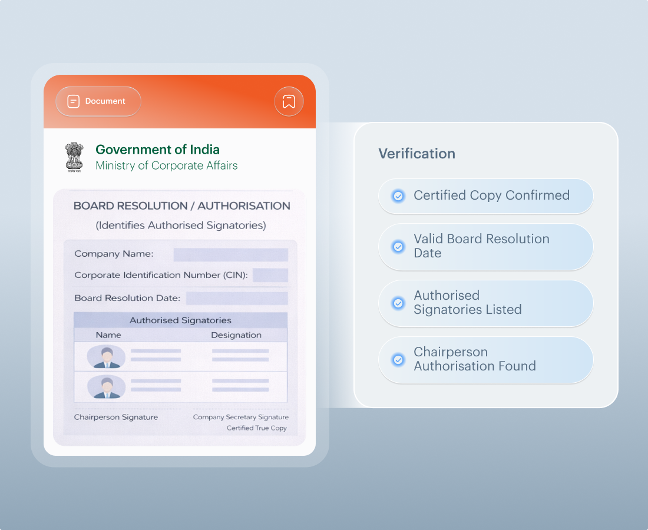Image resolution: width=648 pixels, height=530 pixels.
Task: Click the second signatory avatar icon
Action: [107, 387]
